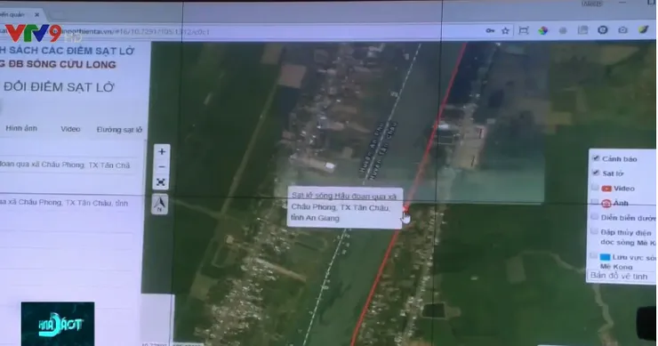Viewport: 658px width, 346px height.
Task: Enable the Ảnh layer checkbox
Action: tap(595, 202)
